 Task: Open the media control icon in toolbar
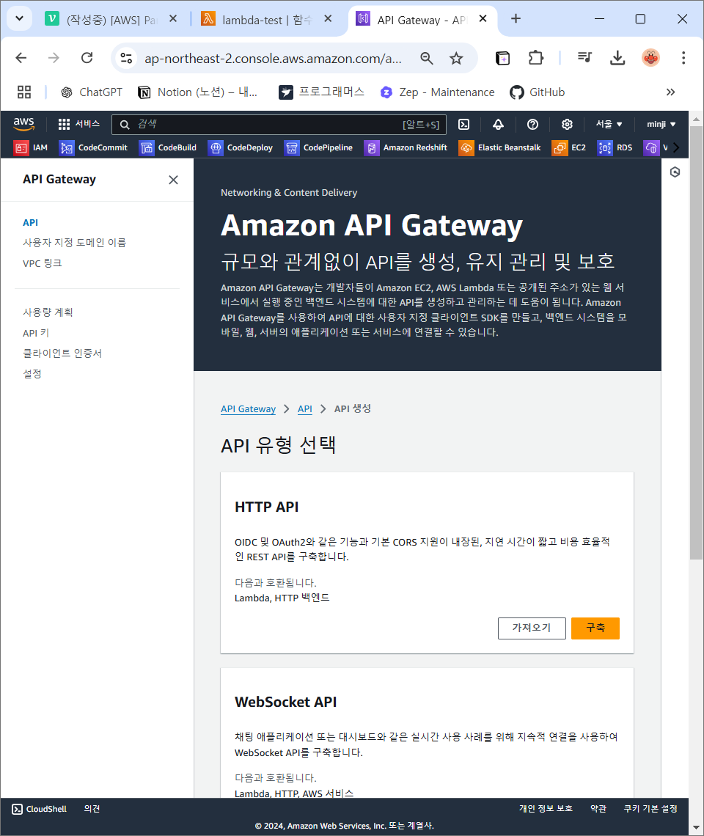point(585,58)
